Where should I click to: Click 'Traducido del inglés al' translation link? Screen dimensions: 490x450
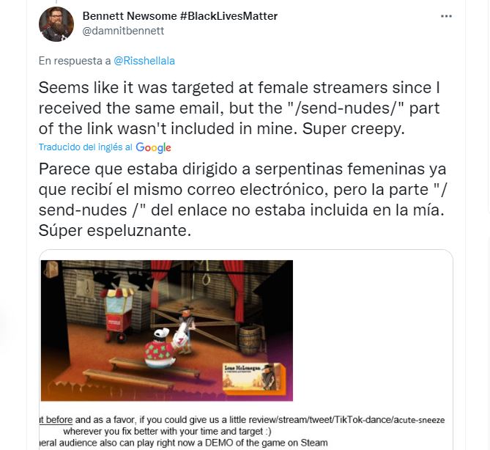coord(85,147)
